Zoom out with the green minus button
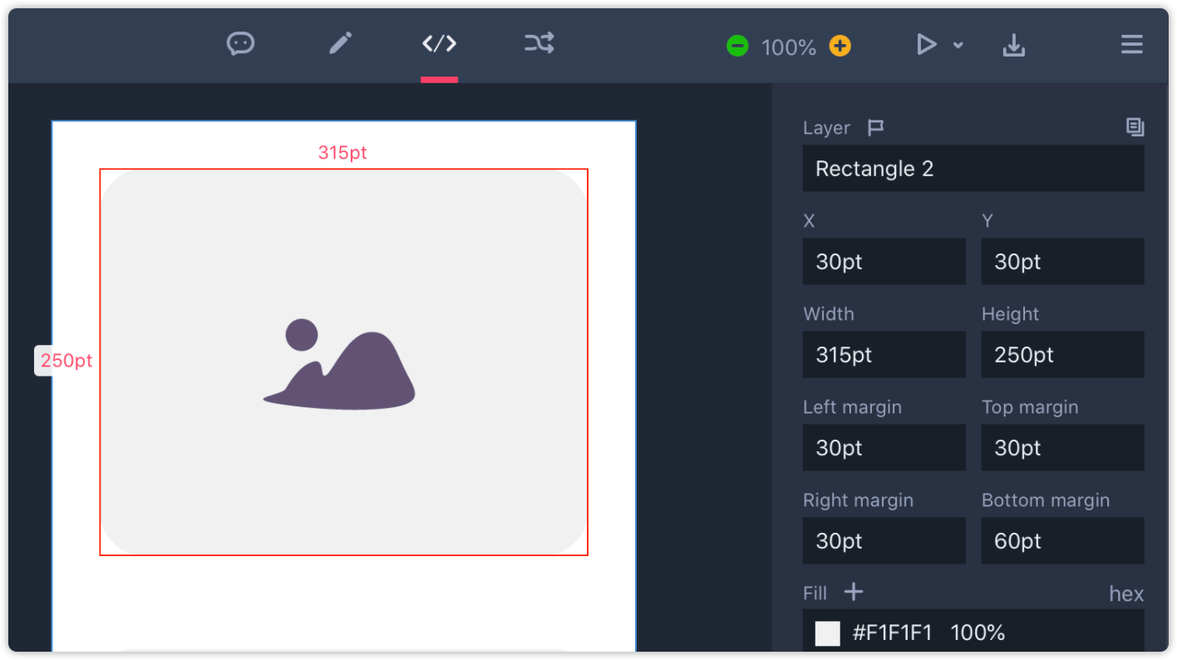1177x660 pixels. [x=737, y=46]
